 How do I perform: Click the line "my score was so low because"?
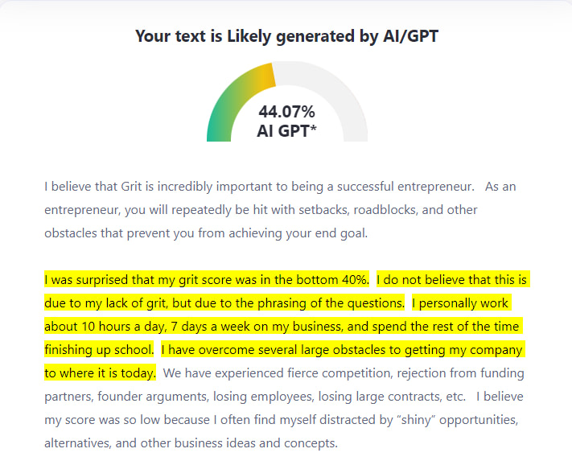pyautogui.click(x=281, y=420)
